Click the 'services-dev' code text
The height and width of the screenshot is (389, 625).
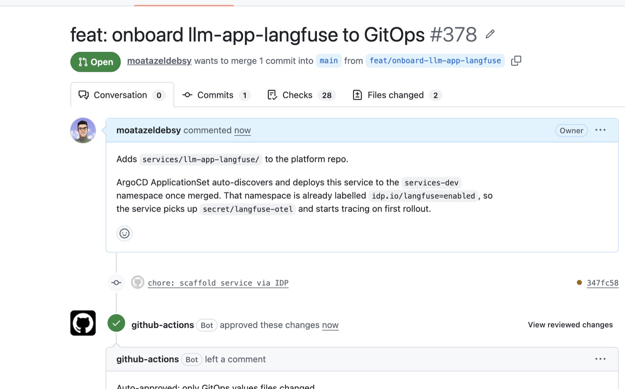[x=432, y=183]
